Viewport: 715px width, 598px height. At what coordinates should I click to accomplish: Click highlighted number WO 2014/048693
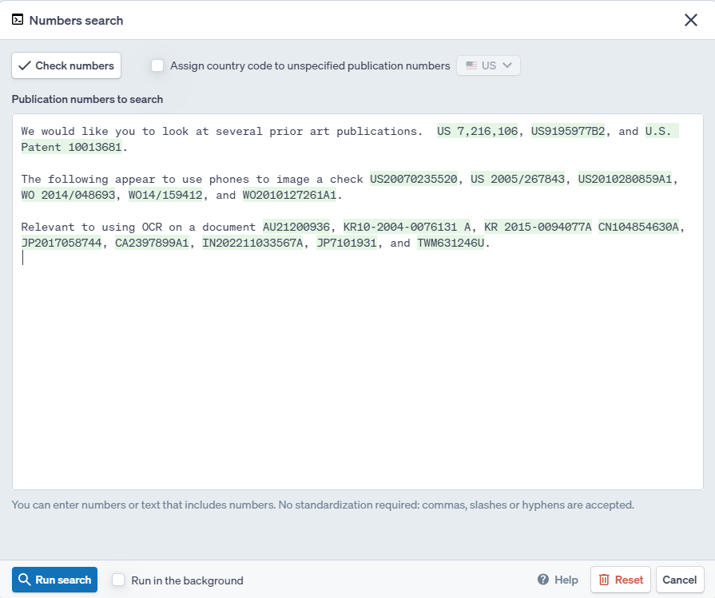click(69, 195)
